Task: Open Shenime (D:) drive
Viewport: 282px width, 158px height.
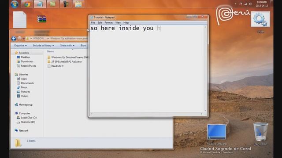Action: click(28, 122)
